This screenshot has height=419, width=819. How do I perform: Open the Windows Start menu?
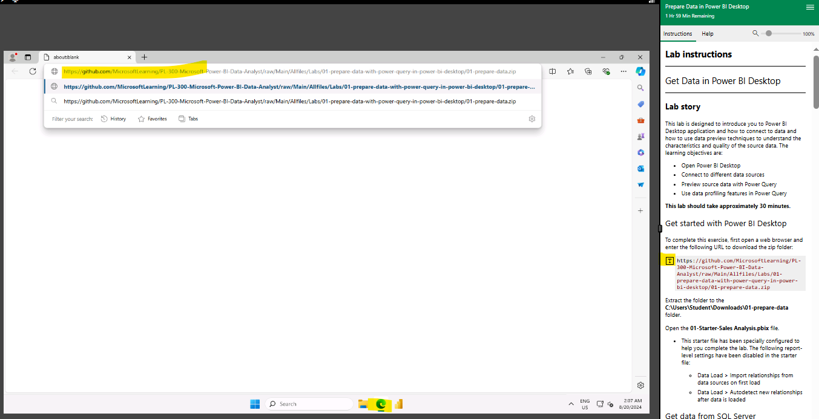pyautogui.click(x=255, y=404)
